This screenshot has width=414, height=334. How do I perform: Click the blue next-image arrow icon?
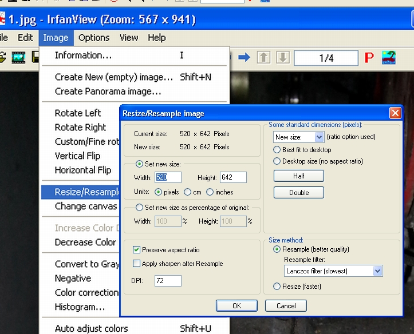(244, 57)
